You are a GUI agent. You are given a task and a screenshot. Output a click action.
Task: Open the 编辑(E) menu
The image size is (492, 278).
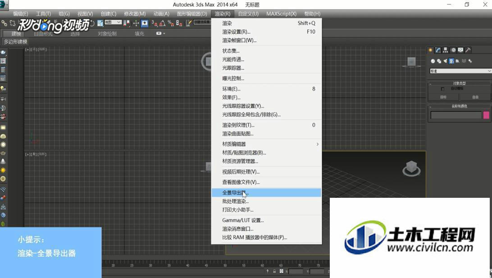(x=21, y=14)
